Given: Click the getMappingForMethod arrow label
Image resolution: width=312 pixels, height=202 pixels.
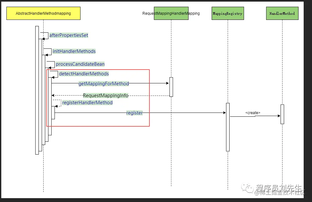Looking at the screenshot, I should pyautogui.click(x=104, y=84).
